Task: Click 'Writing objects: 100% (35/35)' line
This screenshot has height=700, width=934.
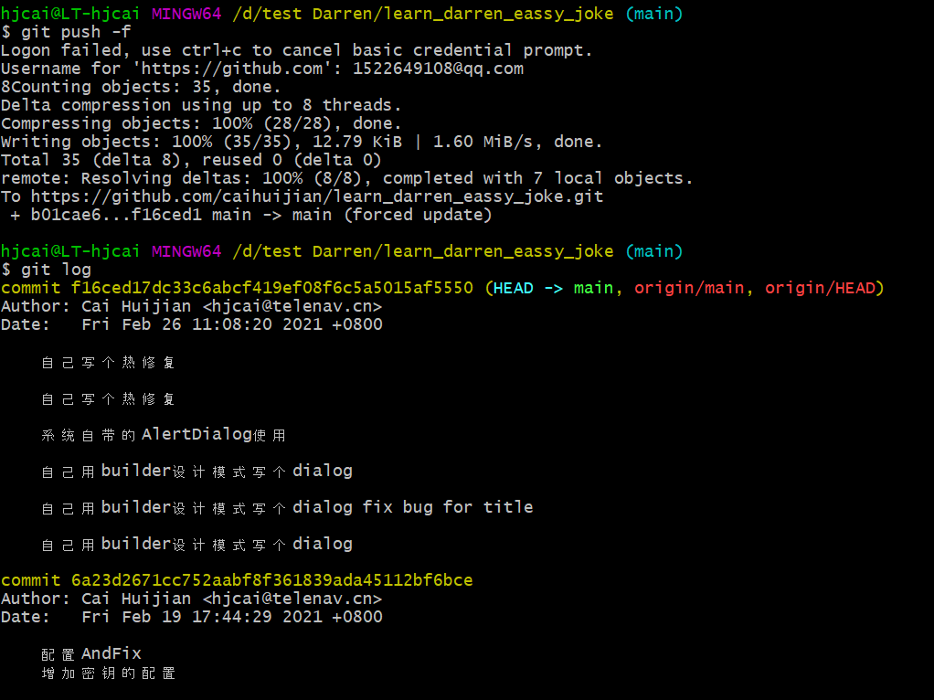Action: 302,142
